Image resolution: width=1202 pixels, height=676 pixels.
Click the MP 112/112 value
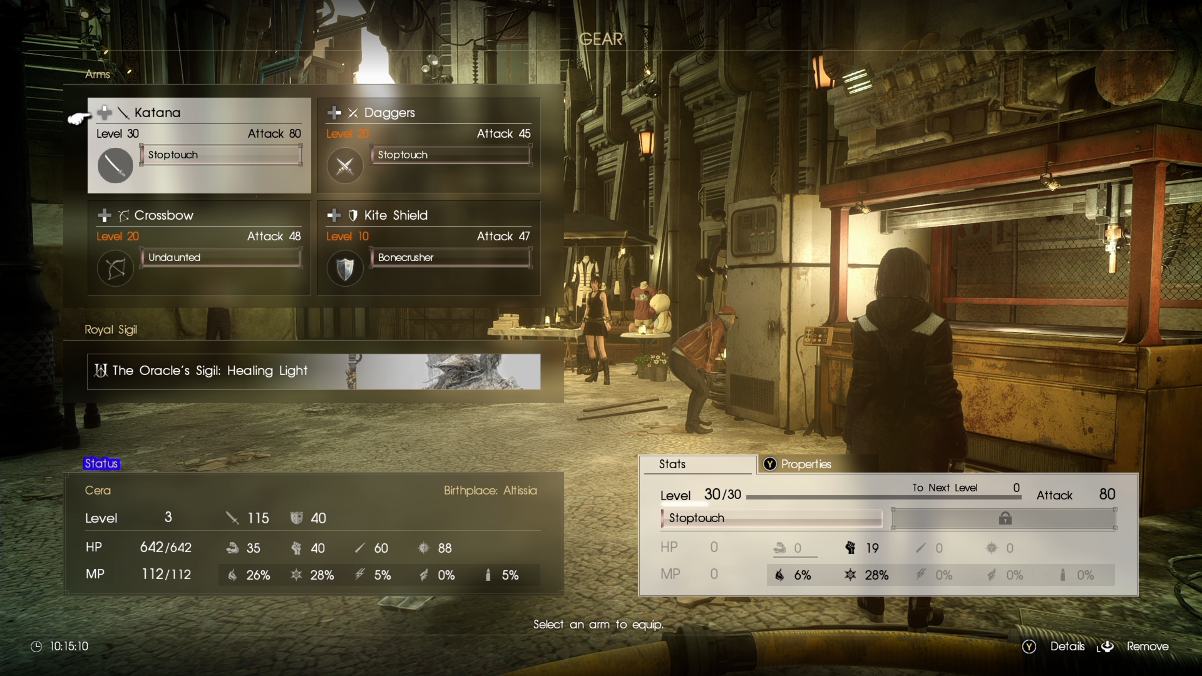(167, 574)
